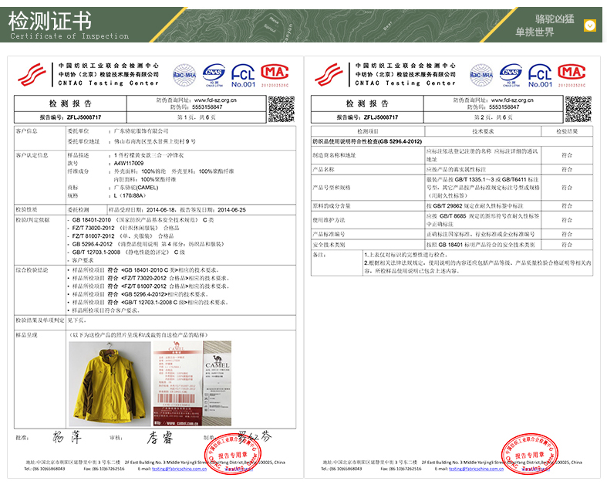607x488 pixels.
Task: Click the CNAS logo on page 1 certificate
Action: click(214, 75)
